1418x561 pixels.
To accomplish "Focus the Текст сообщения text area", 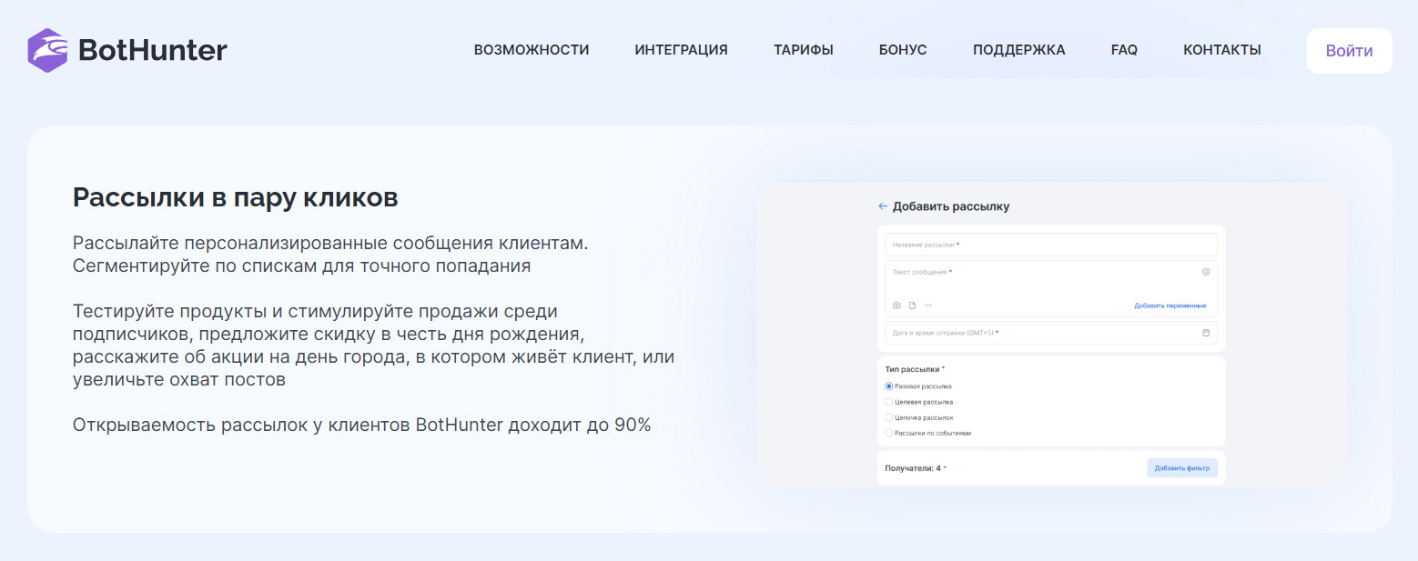I will [1050, 288].
